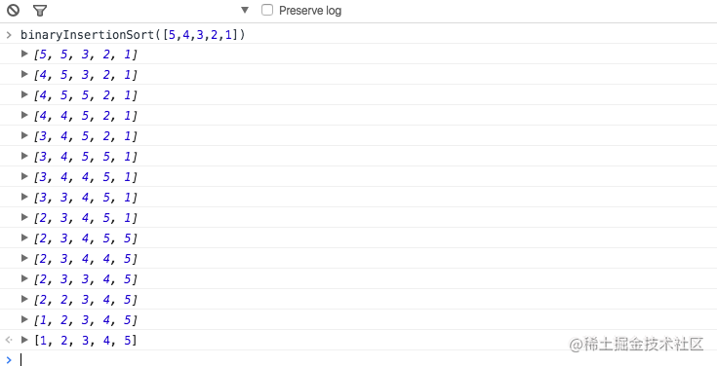
Task: Expand the [3, 4, 5, 2, 1] log entry
Action: pos(24,135)
